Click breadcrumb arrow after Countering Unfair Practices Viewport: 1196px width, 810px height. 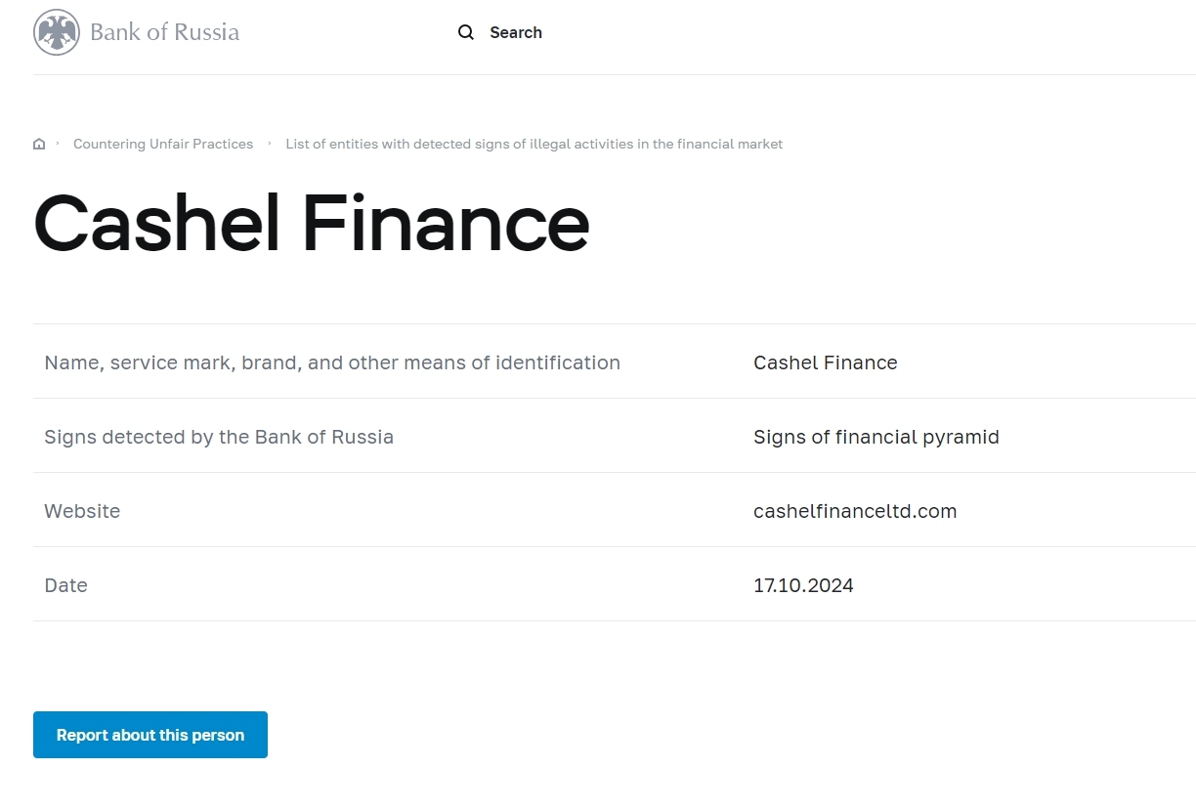pos(270,144)
